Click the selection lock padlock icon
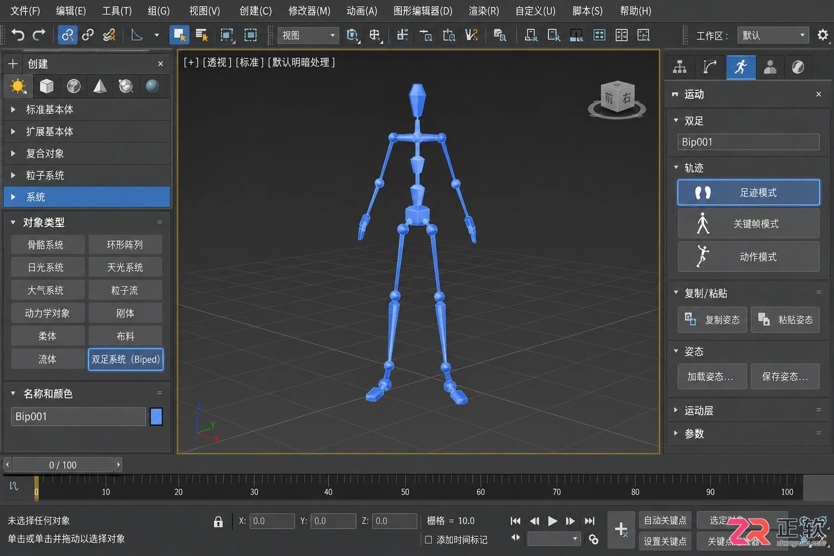 [x=218, y=522]
